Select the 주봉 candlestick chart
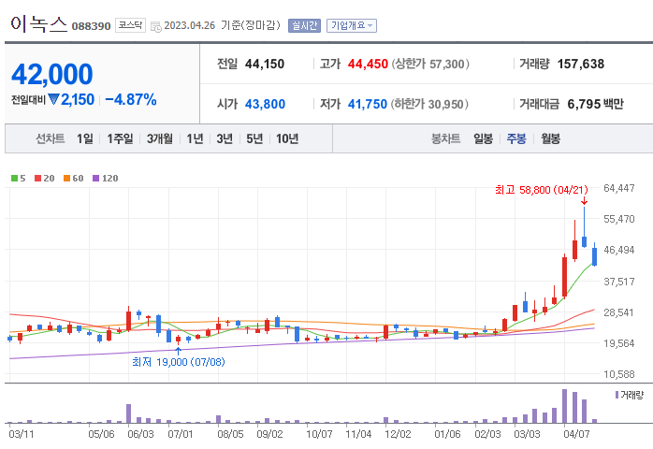 point(516,138)
